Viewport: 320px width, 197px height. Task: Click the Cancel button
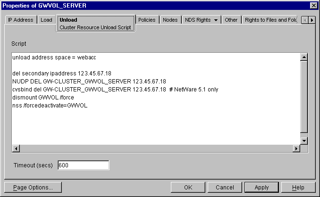click(225, 187)
